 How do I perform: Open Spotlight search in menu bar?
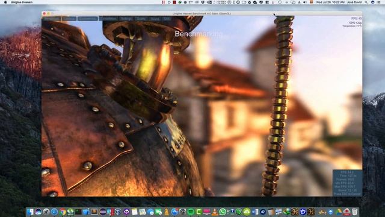tap(366, 2)
